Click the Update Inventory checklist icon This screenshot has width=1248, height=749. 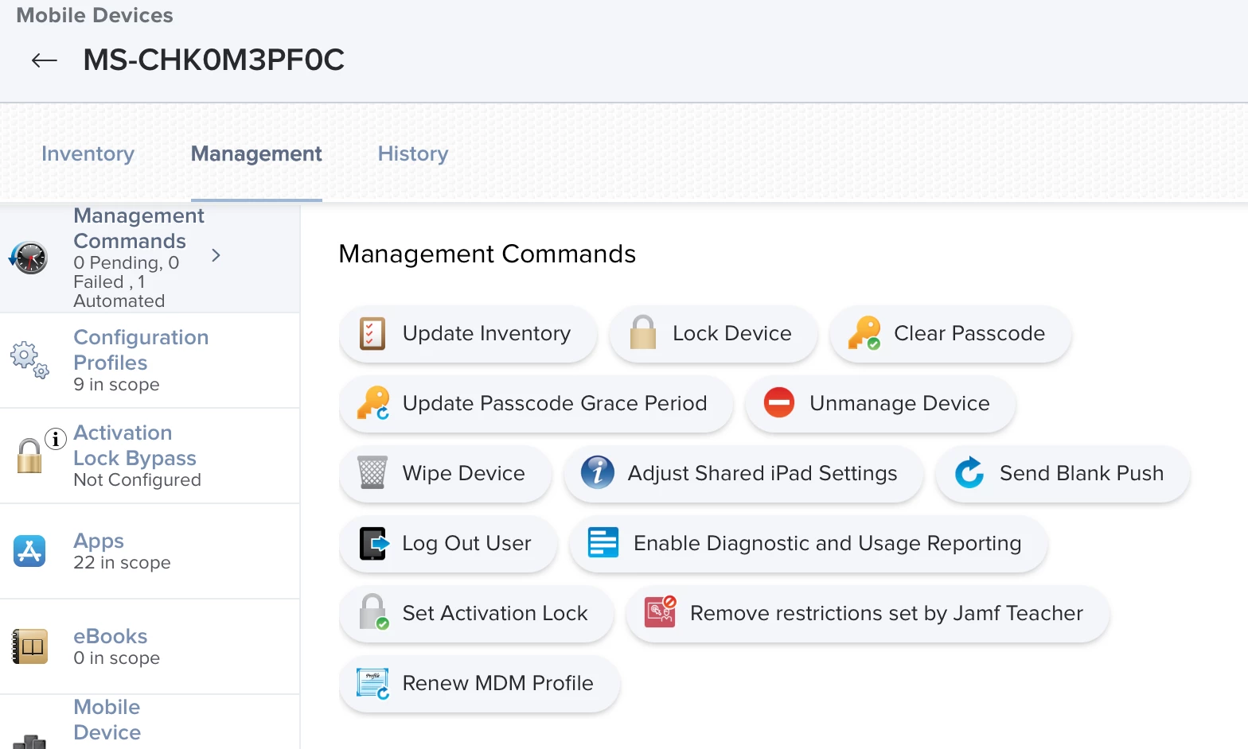pos(372,334)
